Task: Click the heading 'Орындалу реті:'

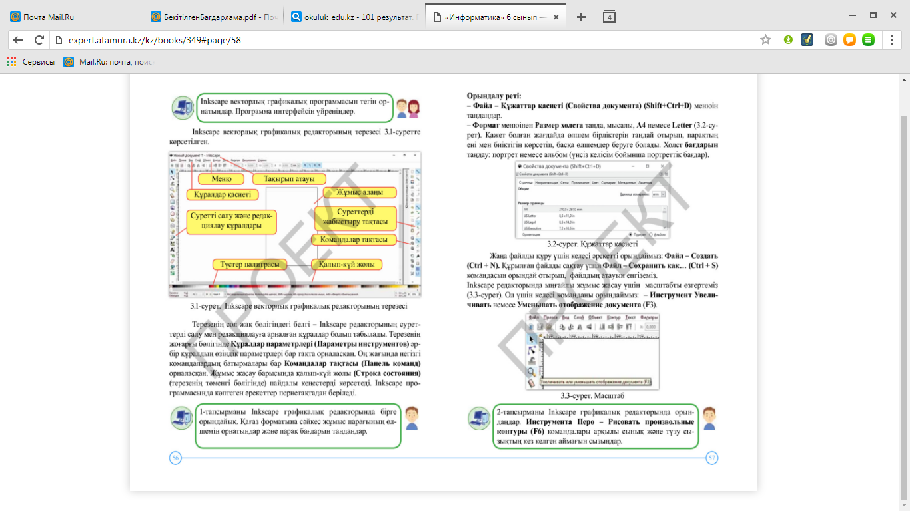Action: [494, 96]
